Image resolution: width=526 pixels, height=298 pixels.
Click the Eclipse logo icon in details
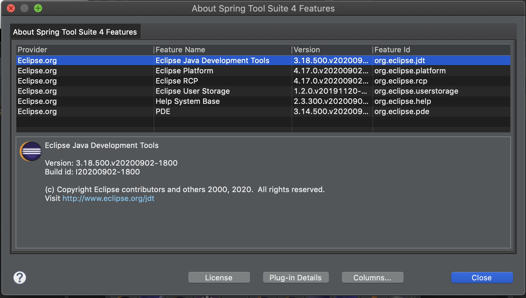31,151
